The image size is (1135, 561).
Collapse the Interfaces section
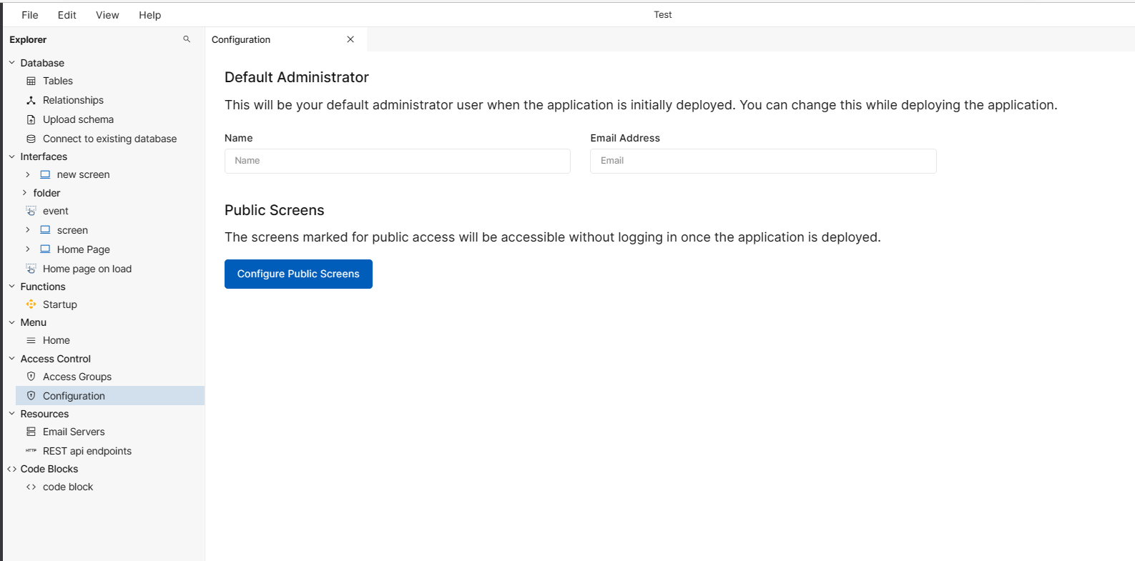pos(11,157)
